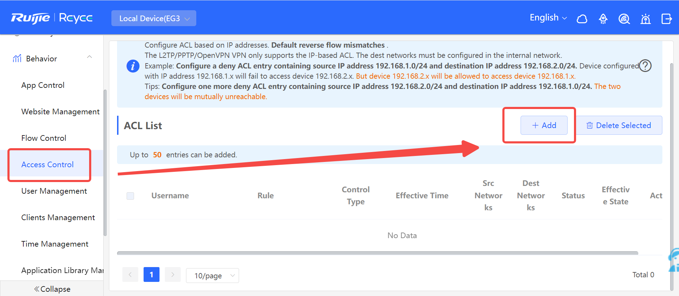The width and height of the screenshot is (679, 296).
Task: Go to the Flow Control page
Action: point(44,138)
